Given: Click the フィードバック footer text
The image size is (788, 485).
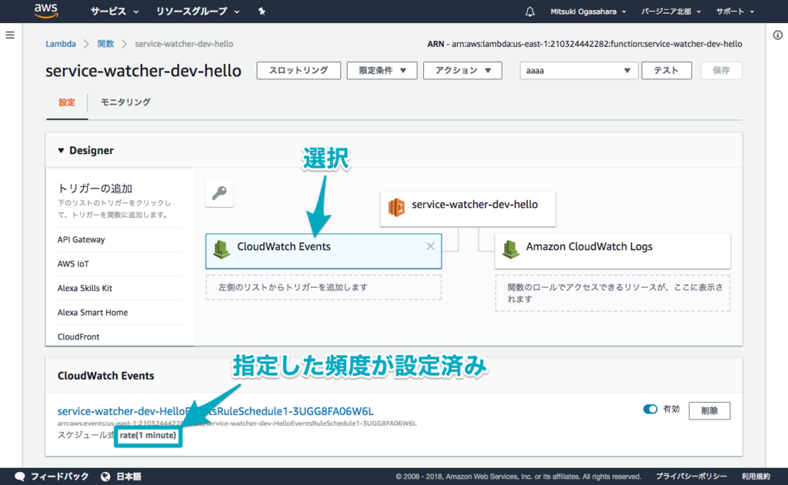Looking at the screenshot, I should coord(60,477).
